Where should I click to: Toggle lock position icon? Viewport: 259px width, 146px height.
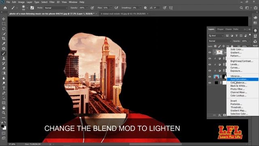(x=223, y=46)
